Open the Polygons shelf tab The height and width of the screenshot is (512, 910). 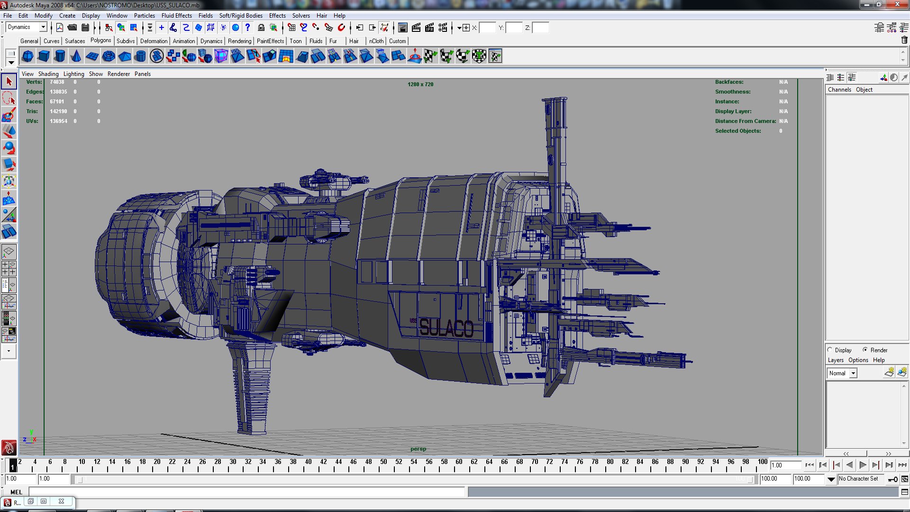pos(100,40)
